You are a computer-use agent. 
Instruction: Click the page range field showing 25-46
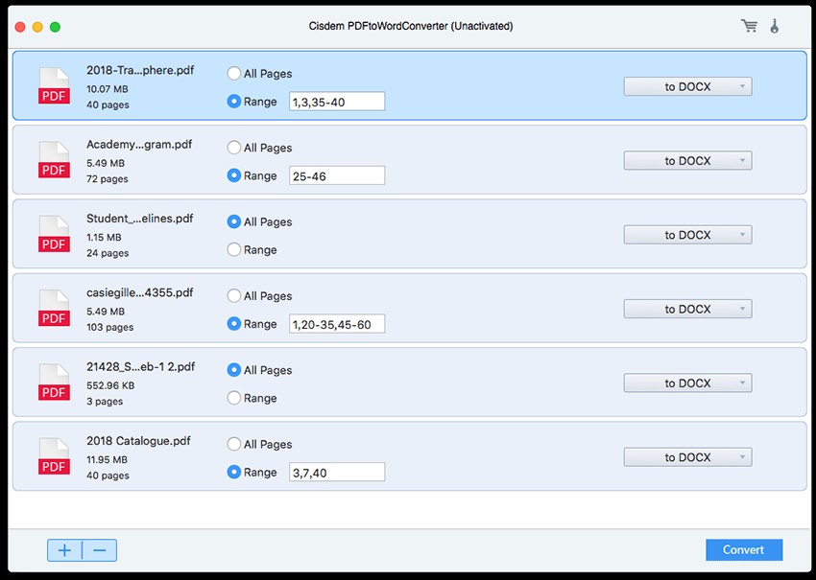[337, 175]
